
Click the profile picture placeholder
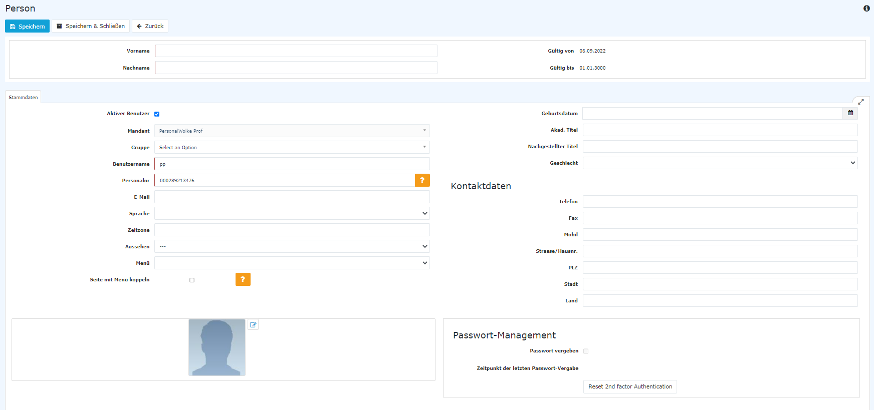pos(217,347)
